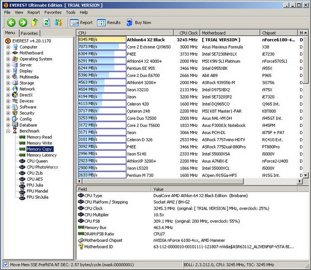Image resolution: width=311 pixels, height=270 pixels.
Task: Switch to the Menu tab
Action: click(x=10, y=33)
